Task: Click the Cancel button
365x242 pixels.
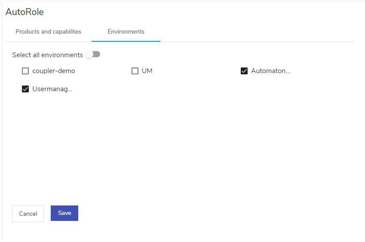Action: pyautogui.click(x=28, y=214)
